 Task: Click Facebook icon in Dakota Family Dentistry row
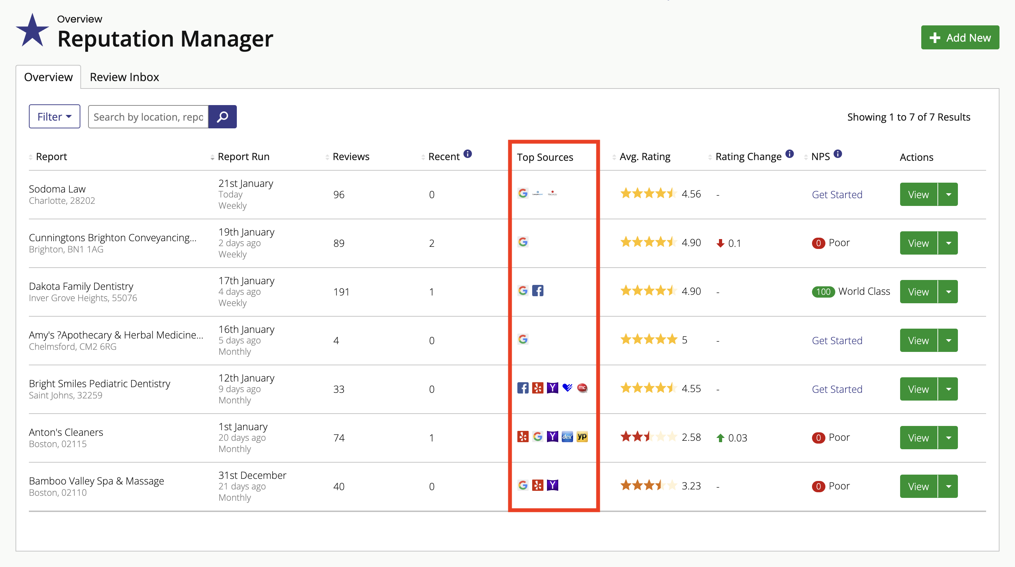tap(537, 291)
